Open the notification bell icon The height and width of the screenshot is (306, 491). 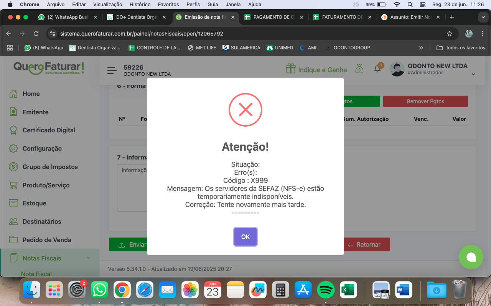coord(378,68)
